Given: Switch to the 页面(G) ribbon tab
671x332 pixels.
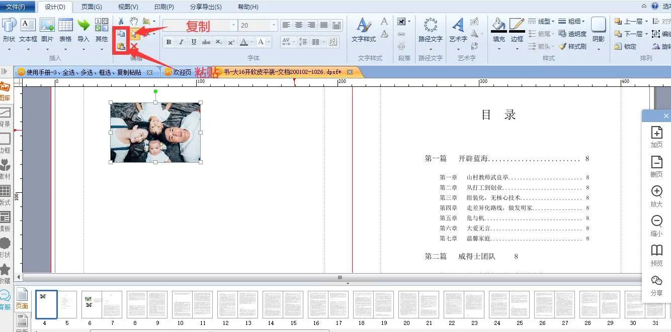Looking at the screenshot, I should [x=92, y=7].
